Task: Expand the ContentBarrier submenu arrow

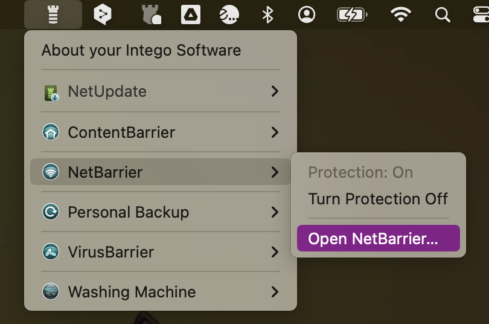Action: [x=275, y=132]
